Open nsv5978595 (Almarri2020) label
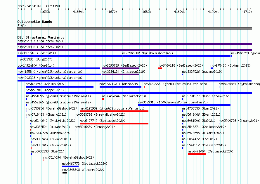The width and height of the screenshot is (260, 184). click(x=203, y=133)
